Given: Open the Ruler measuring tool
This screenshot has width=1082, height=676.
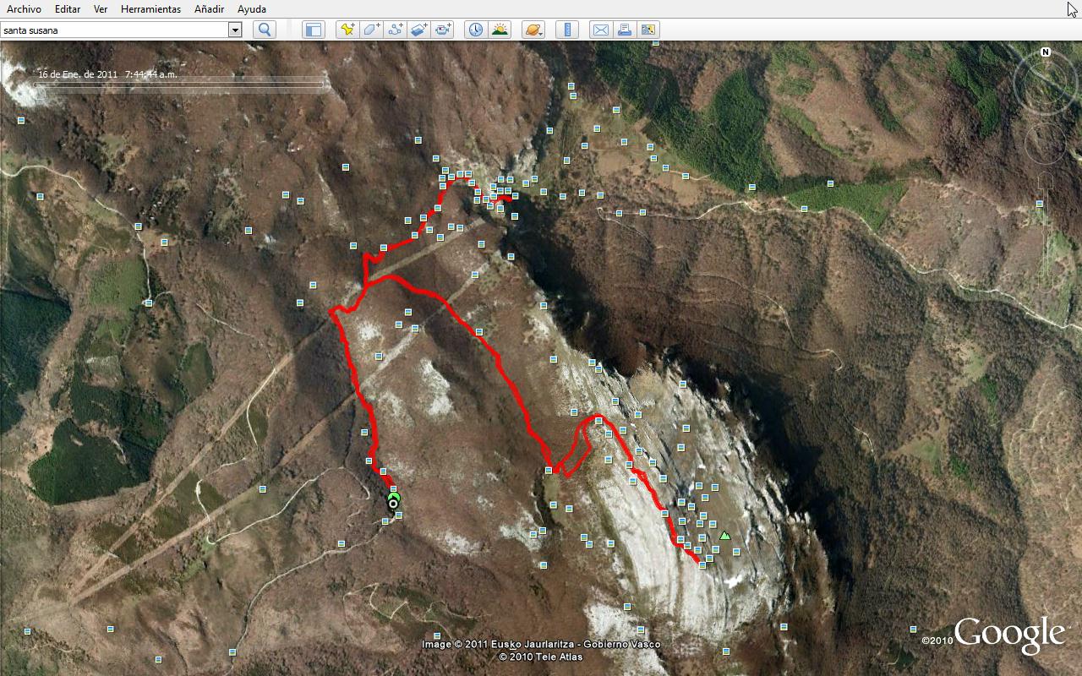Looking at the screenshot, I should click(567, 30).
